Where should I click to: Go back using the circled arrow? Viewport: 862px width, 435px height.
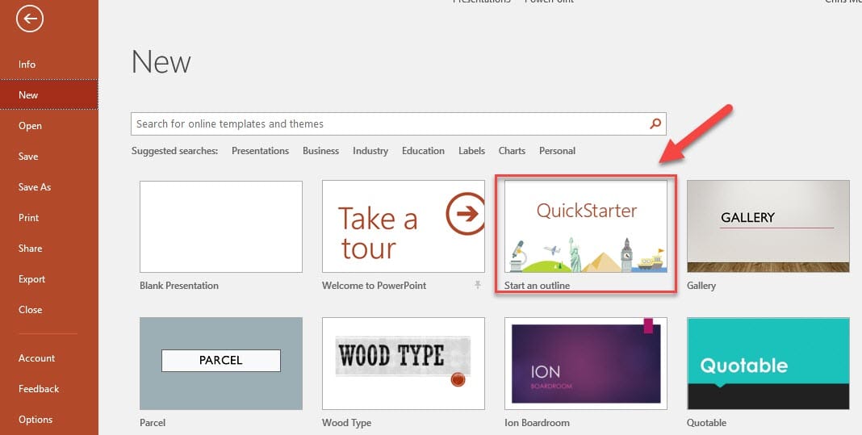click(30, 19)
